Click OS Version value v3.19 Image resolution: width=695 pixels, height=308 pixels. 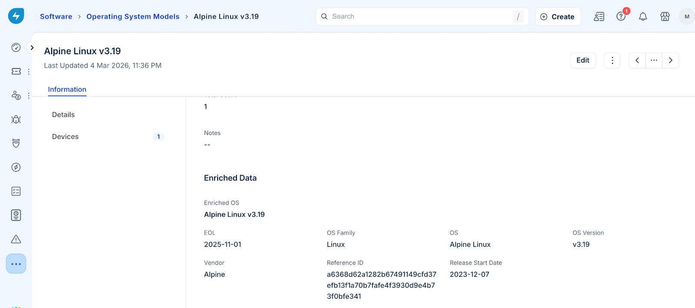coord(581,244)
